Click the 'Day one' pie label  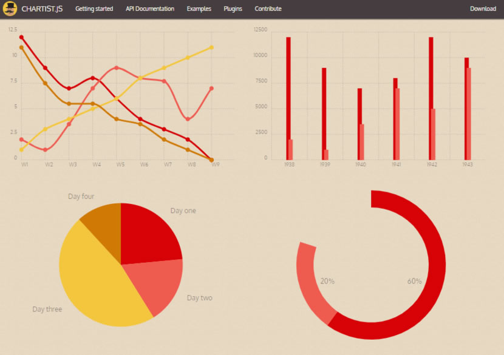pyautogui.click(x=183, y=211)
